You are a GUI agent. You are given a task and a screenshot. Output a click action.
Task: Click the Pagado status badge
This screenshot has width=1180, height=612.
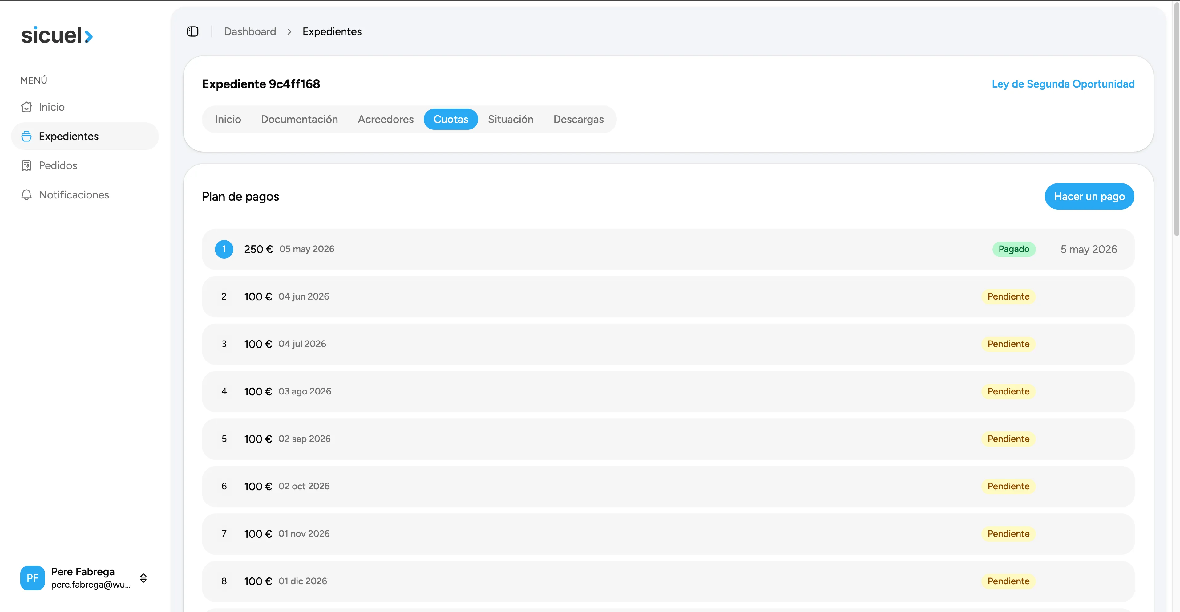[x=1014, y=249]
